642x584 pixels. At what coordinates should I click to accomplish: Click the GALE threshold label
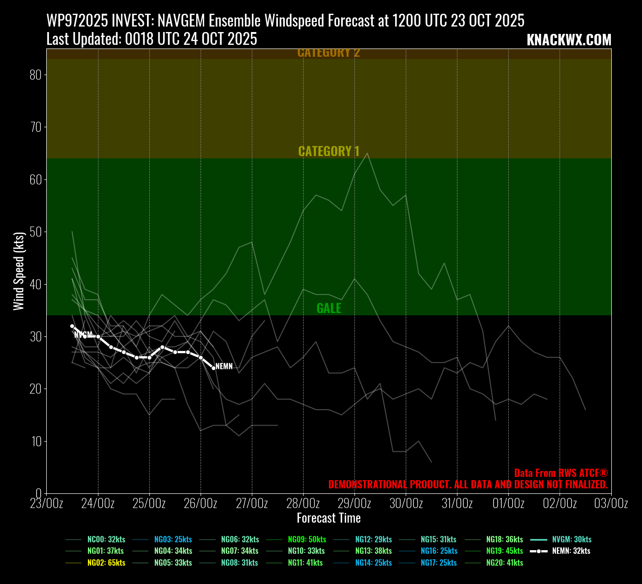329,308
